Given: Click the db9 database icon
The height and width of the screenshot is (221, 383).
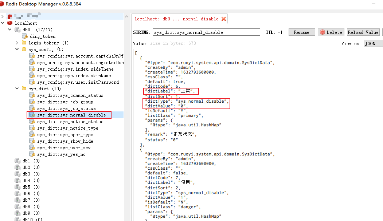Looking at the screenshot, I should [x=17, y=213].
